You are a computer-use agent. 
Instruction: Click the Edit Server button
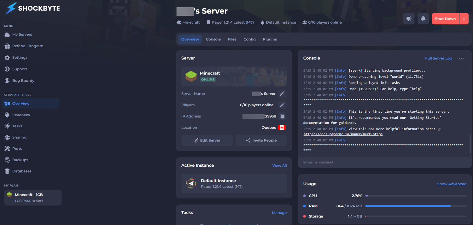[207, 140]
